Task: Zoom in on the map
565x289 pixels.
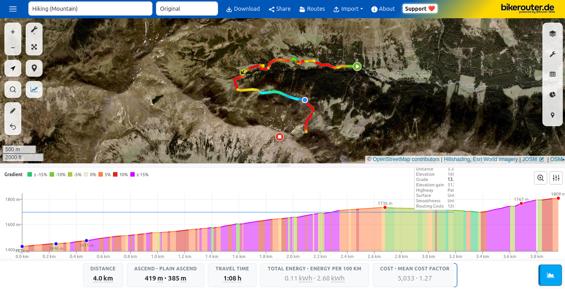Action: coord(13,32)
